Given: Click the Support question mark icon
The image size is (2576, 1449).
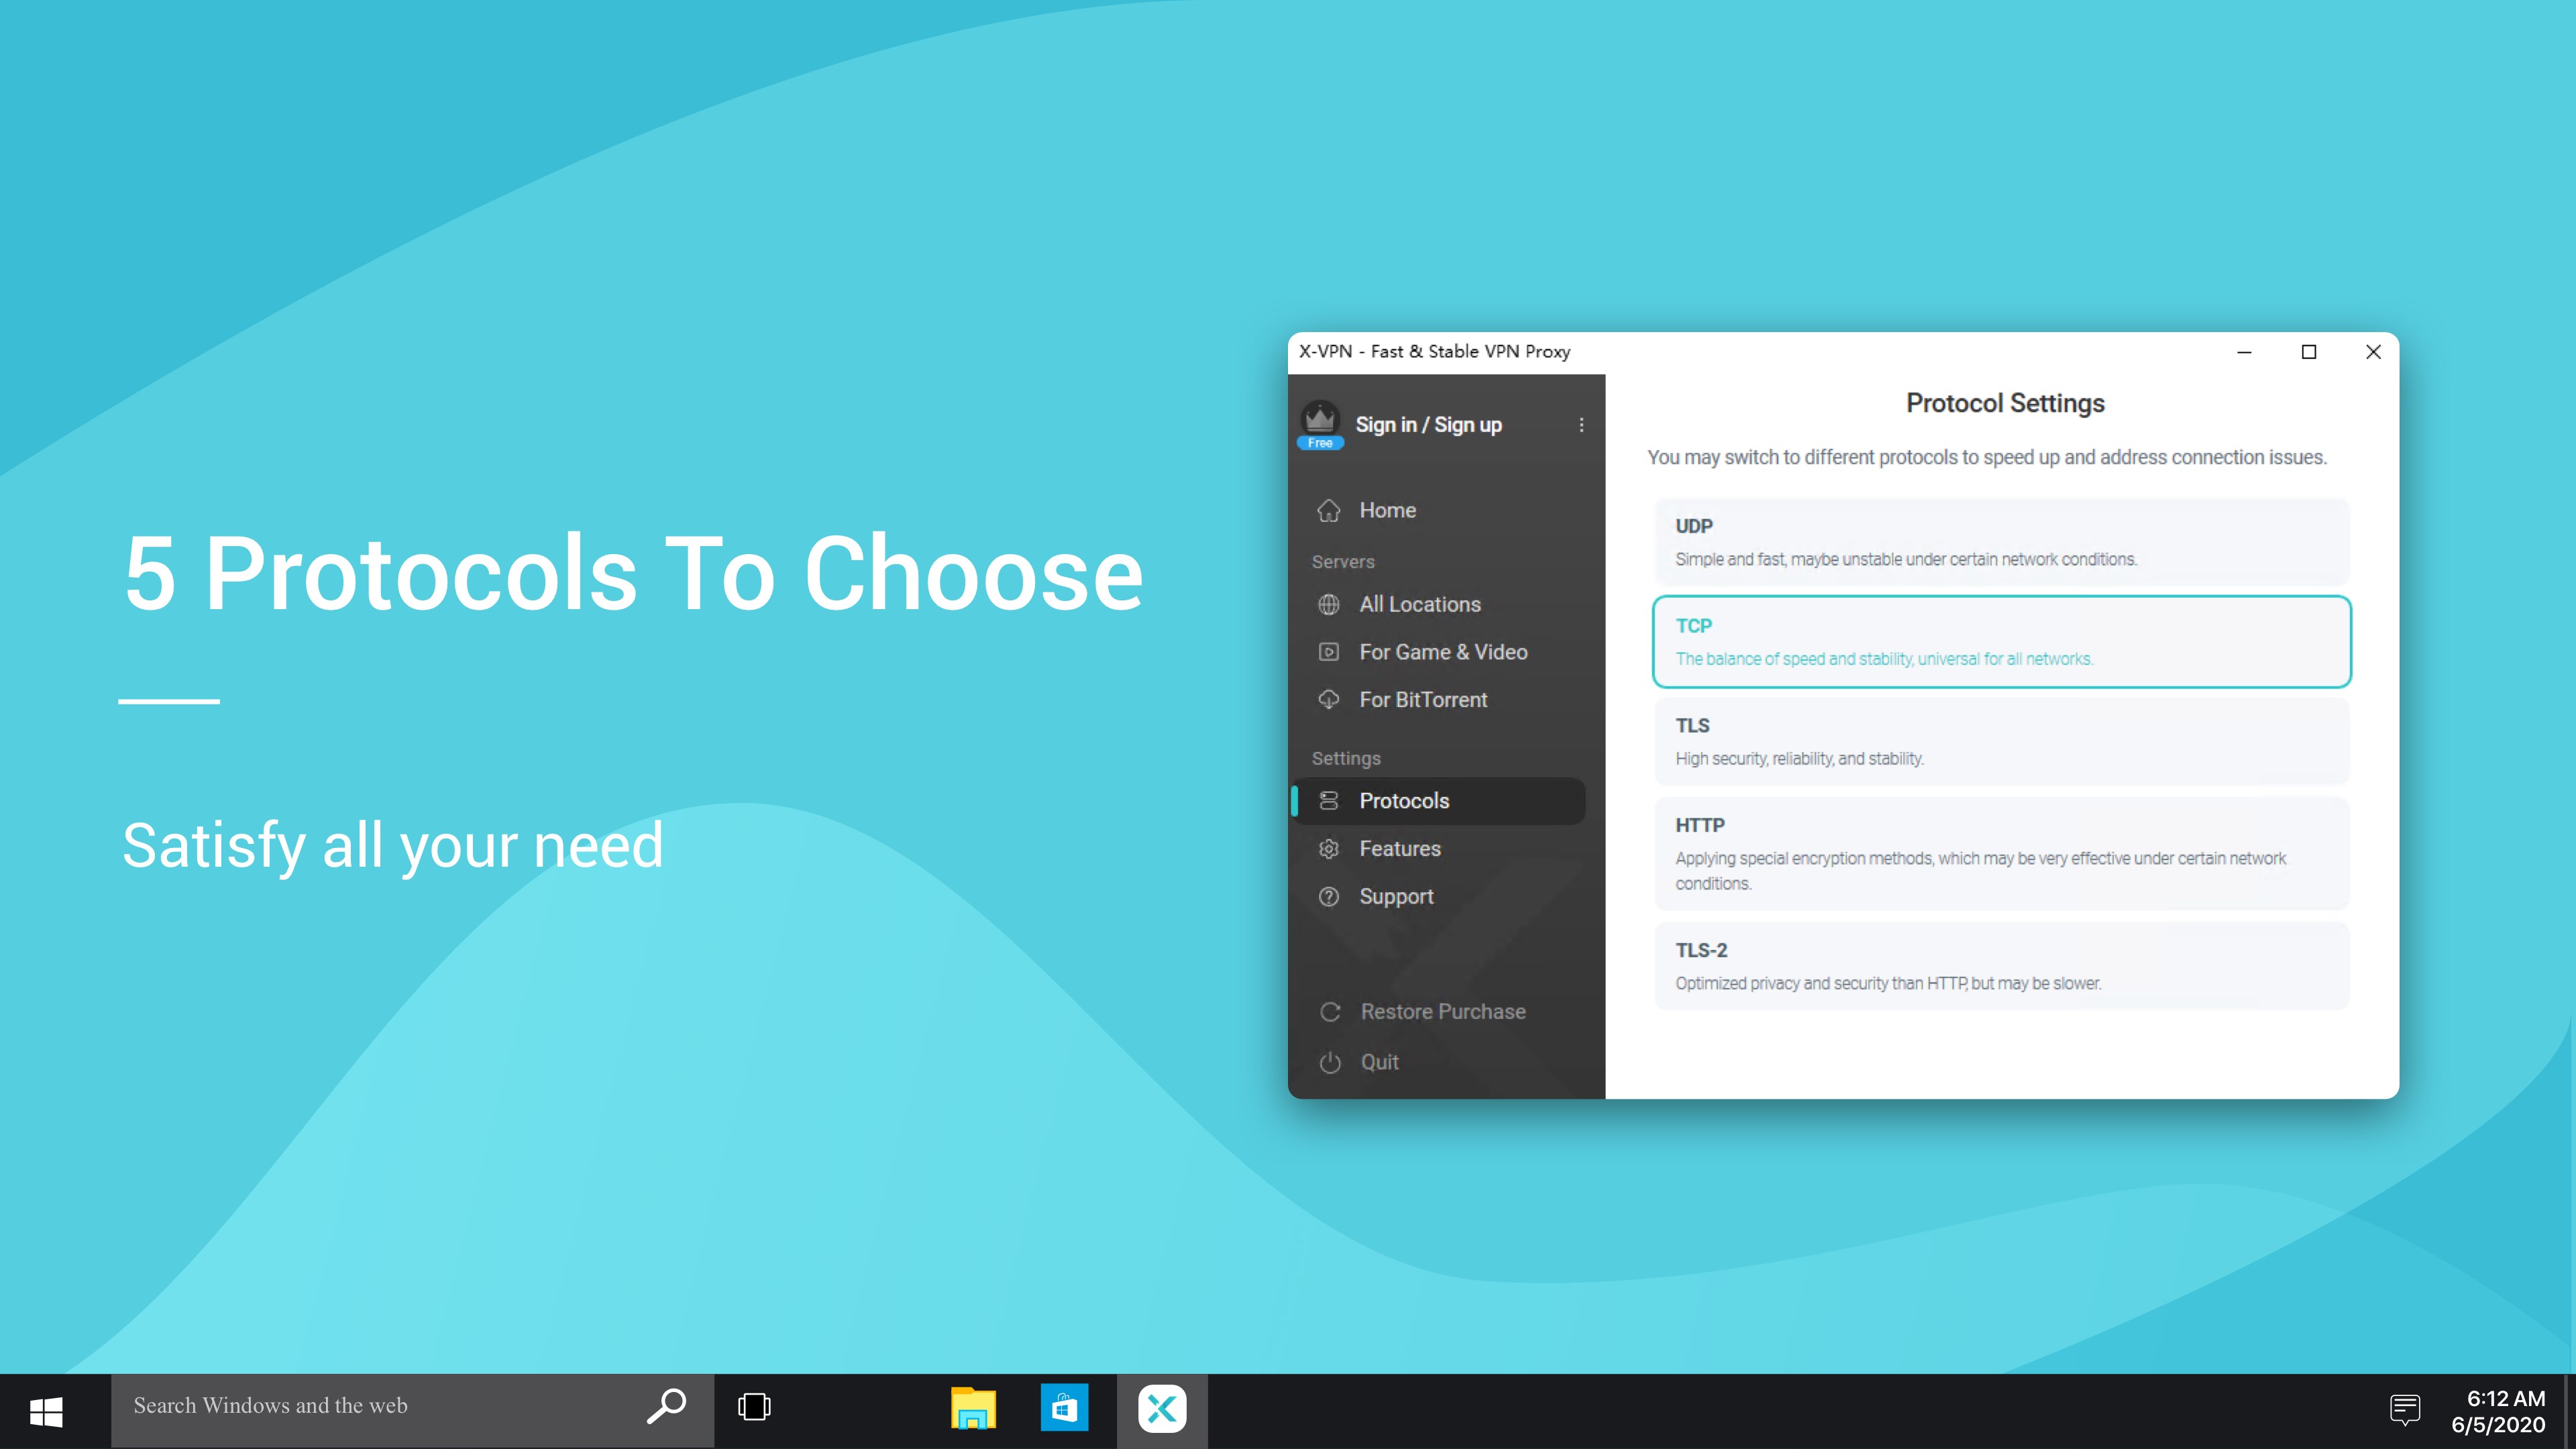Looking at the screenshot, I should click(x=1328, y=897).
